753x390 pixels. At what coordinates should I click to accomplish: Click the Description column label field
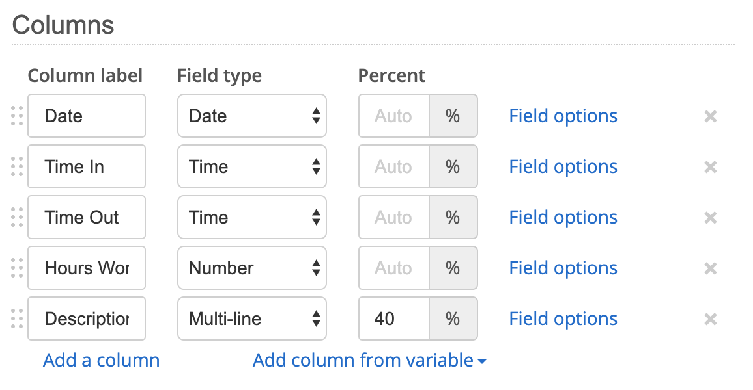(87, 319)
